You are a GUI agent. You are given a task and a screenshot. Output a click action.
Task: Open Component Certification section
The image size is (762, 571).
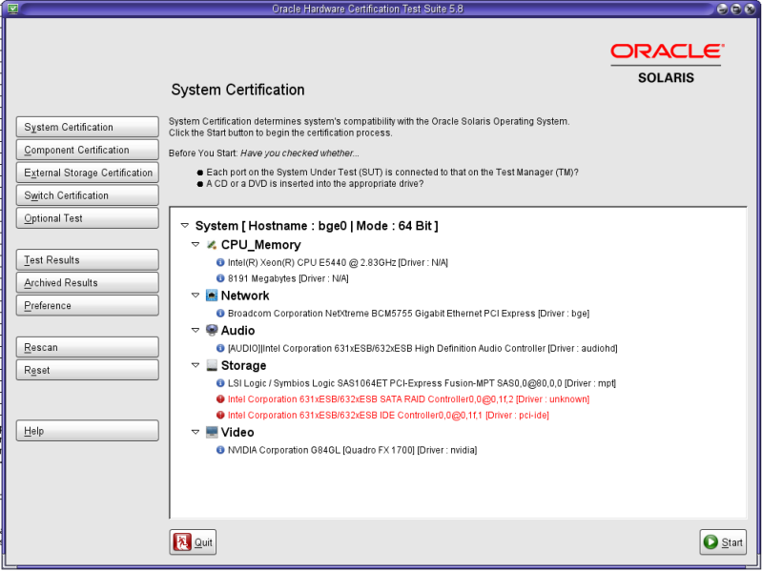pyautogui.click(x=88, y=150)
